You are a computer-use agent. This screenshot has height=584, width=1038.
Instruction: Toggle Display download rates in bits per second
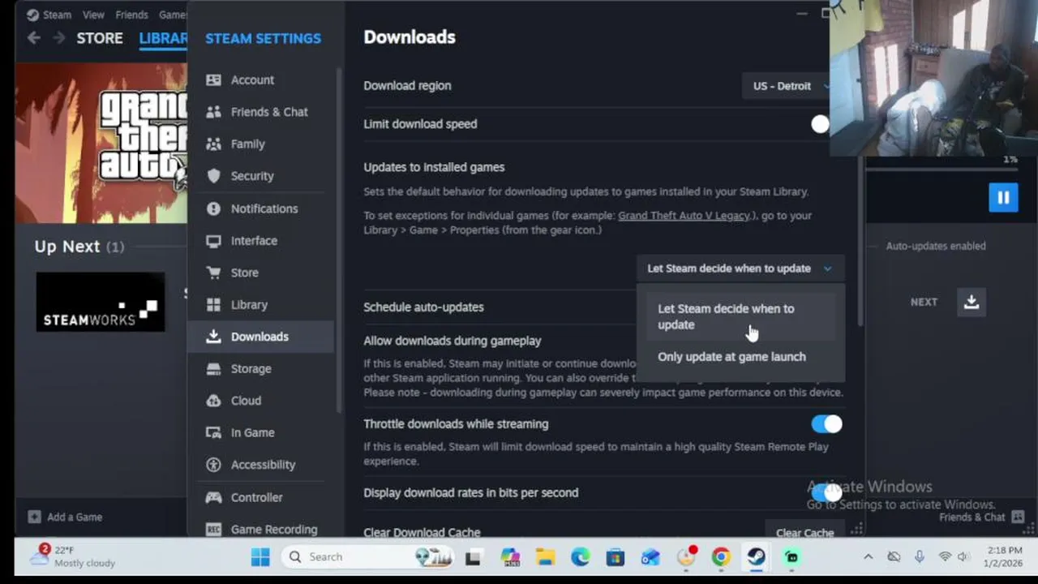click(x=826, y=492)
